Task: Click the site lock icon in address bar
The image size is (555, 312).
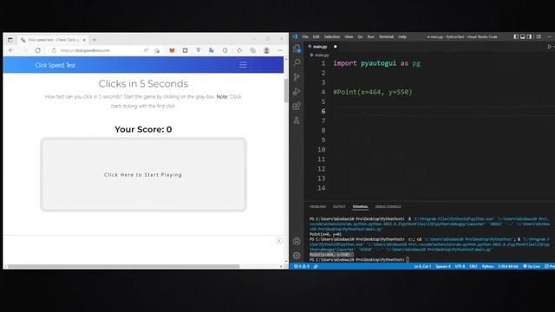Action: [x=54, y=50]
